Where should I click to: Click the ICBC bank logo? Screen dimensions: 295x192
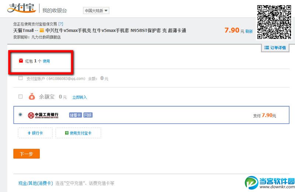43,115
